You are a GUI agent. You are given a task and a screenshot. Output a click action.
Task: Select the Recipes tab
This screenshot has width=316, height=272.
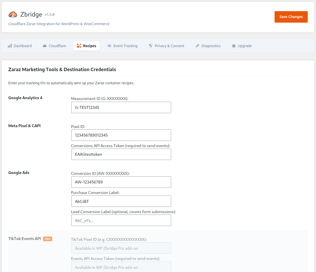click(x=87, y=46)
